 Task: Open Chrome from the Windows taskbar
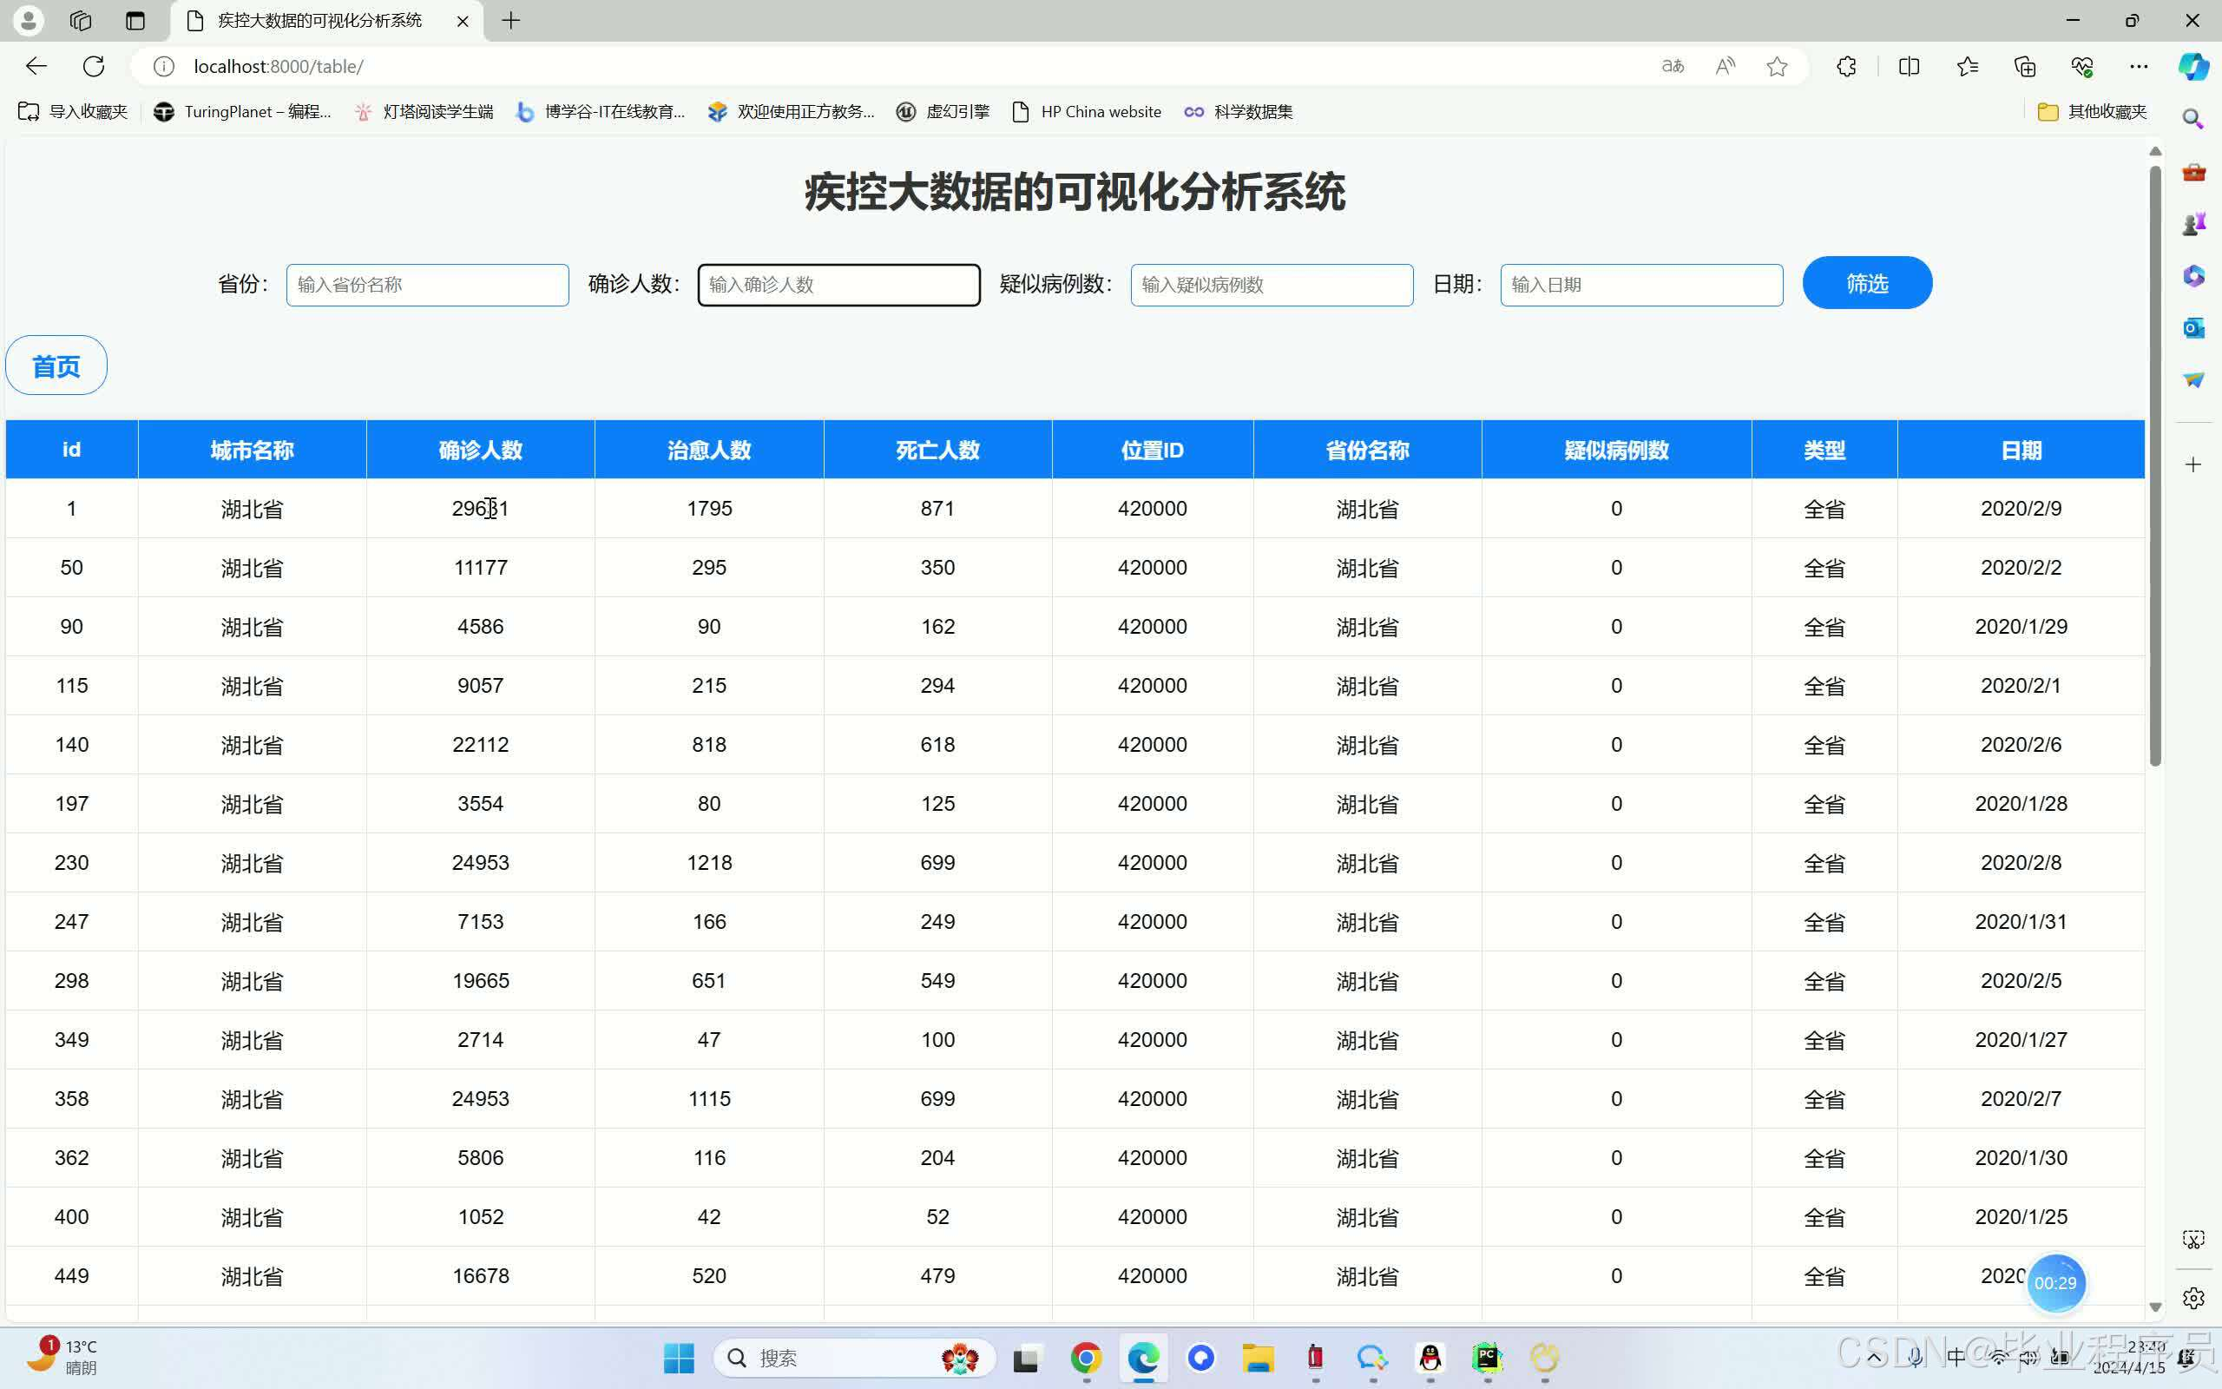(x=1085, y=1358)
